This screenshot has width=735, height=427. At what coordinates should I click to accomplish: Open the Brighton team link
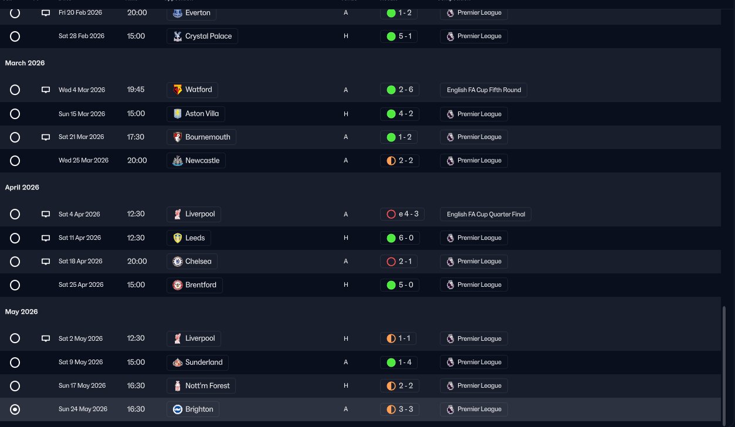coord(199,409)
